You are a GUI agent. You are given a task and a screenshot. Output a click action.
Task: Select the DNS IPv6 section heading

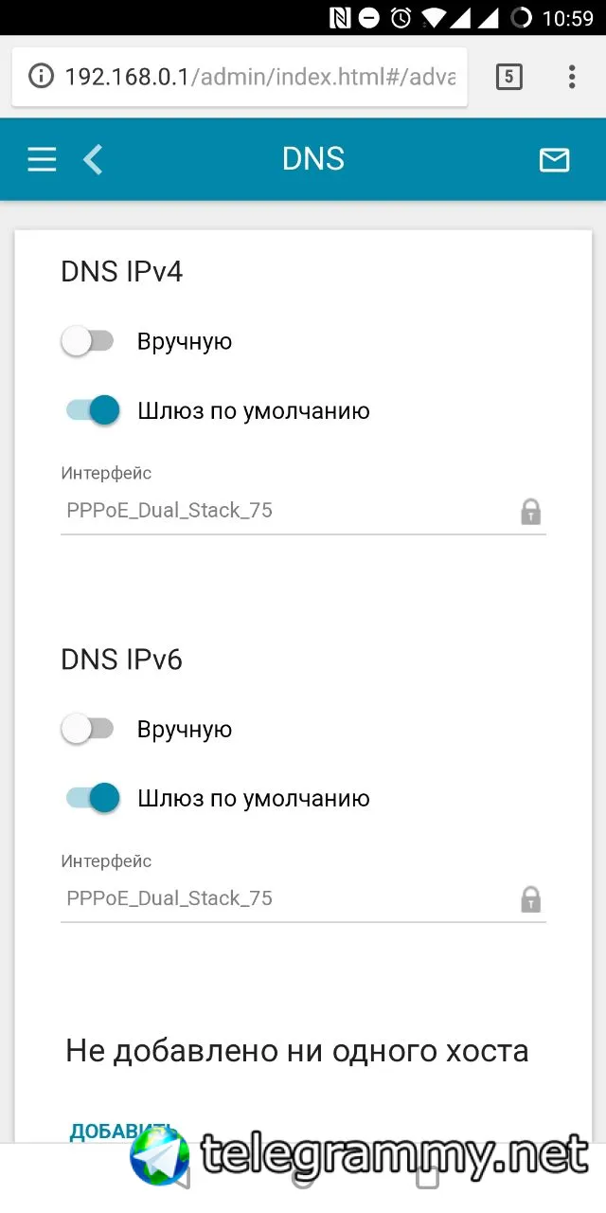point(121,660)
